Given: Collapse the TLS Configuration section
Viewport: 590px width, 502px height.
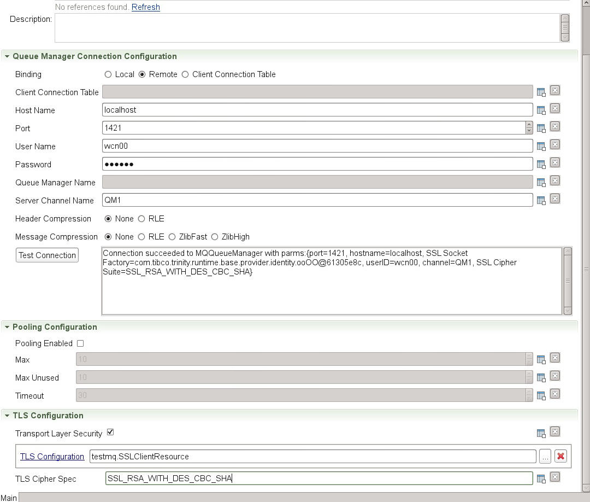Looking at the screenshot, I should [x=7, y=416].
